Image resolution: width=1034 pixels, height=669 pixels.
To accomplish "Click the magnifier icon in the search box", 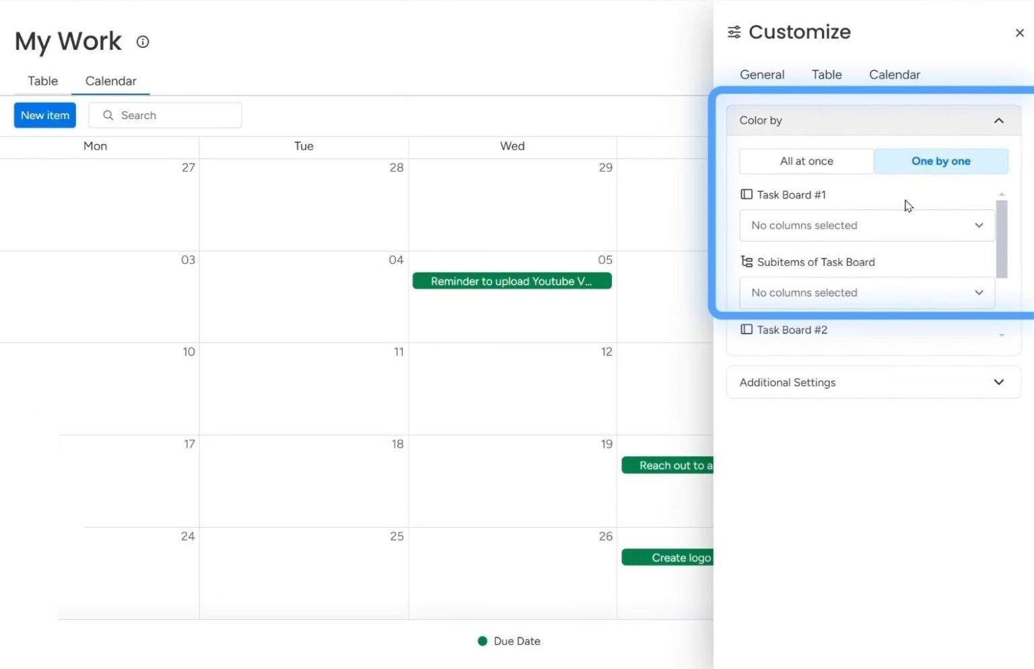I will click(x=108, y=115).
